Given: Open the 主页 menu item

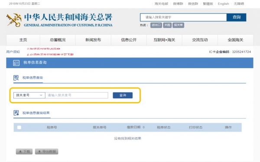Looking at the screenshot, I should coord(23,40).
